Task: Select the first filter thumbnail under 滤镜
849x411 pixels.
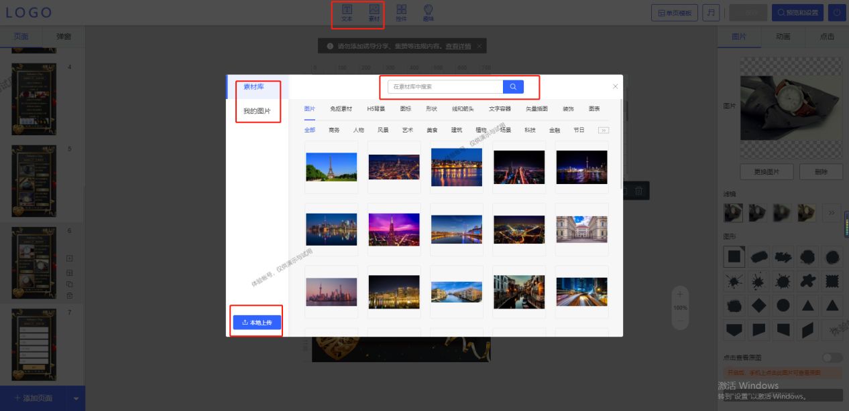Action: [x=733, y=212]
